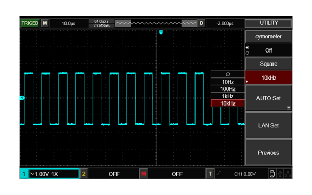Click the 250MSa/s sample rate readout
The image size is (312, 195).
click(101, 25)
